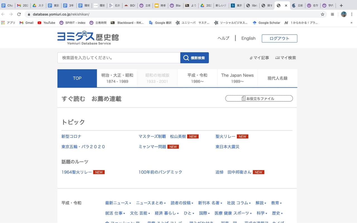The width and height of the screenshot is (357, 223).
Task: Open the Google 翻訳 bookmark
Action: [160, 23]
